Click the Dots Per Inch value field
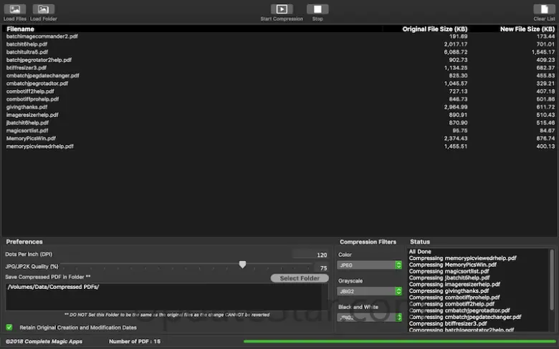 (x=311, y=255)
